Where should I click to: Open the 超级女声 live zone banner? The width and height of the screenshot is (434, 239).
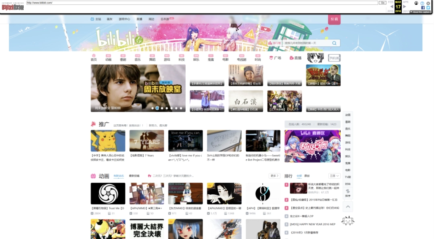[x=313, y=146]
